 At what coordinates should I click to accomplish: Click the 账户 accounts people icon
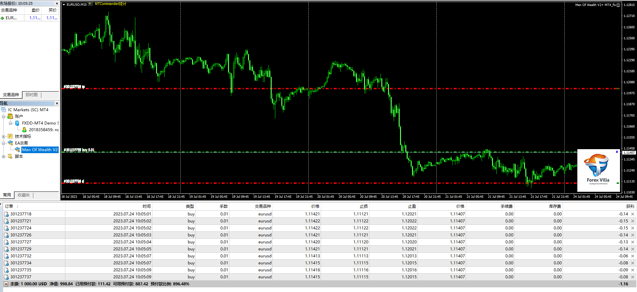point(10,116)
